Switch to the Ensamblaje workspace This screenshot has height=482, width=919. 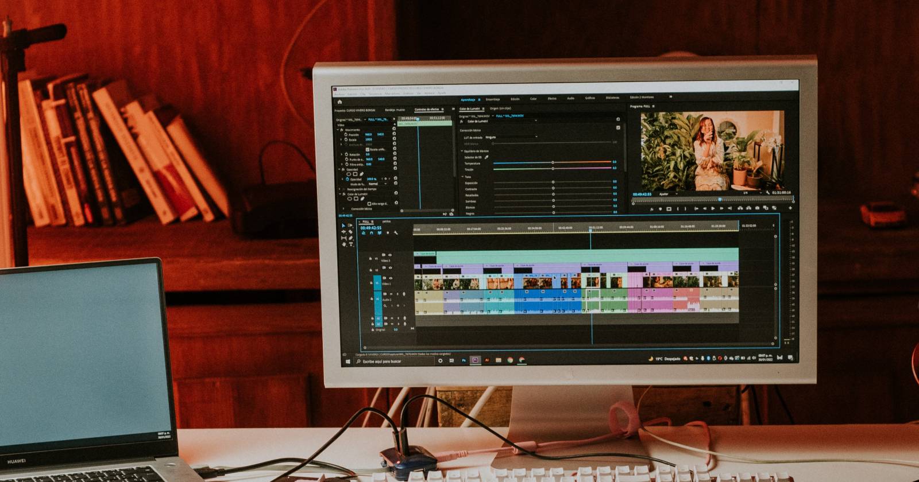tap(493, 99)
